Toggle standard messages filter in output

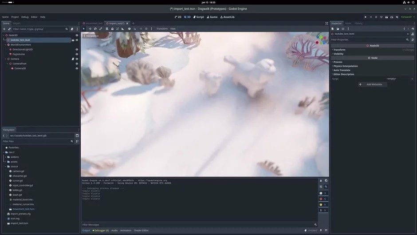coord(323,193)
